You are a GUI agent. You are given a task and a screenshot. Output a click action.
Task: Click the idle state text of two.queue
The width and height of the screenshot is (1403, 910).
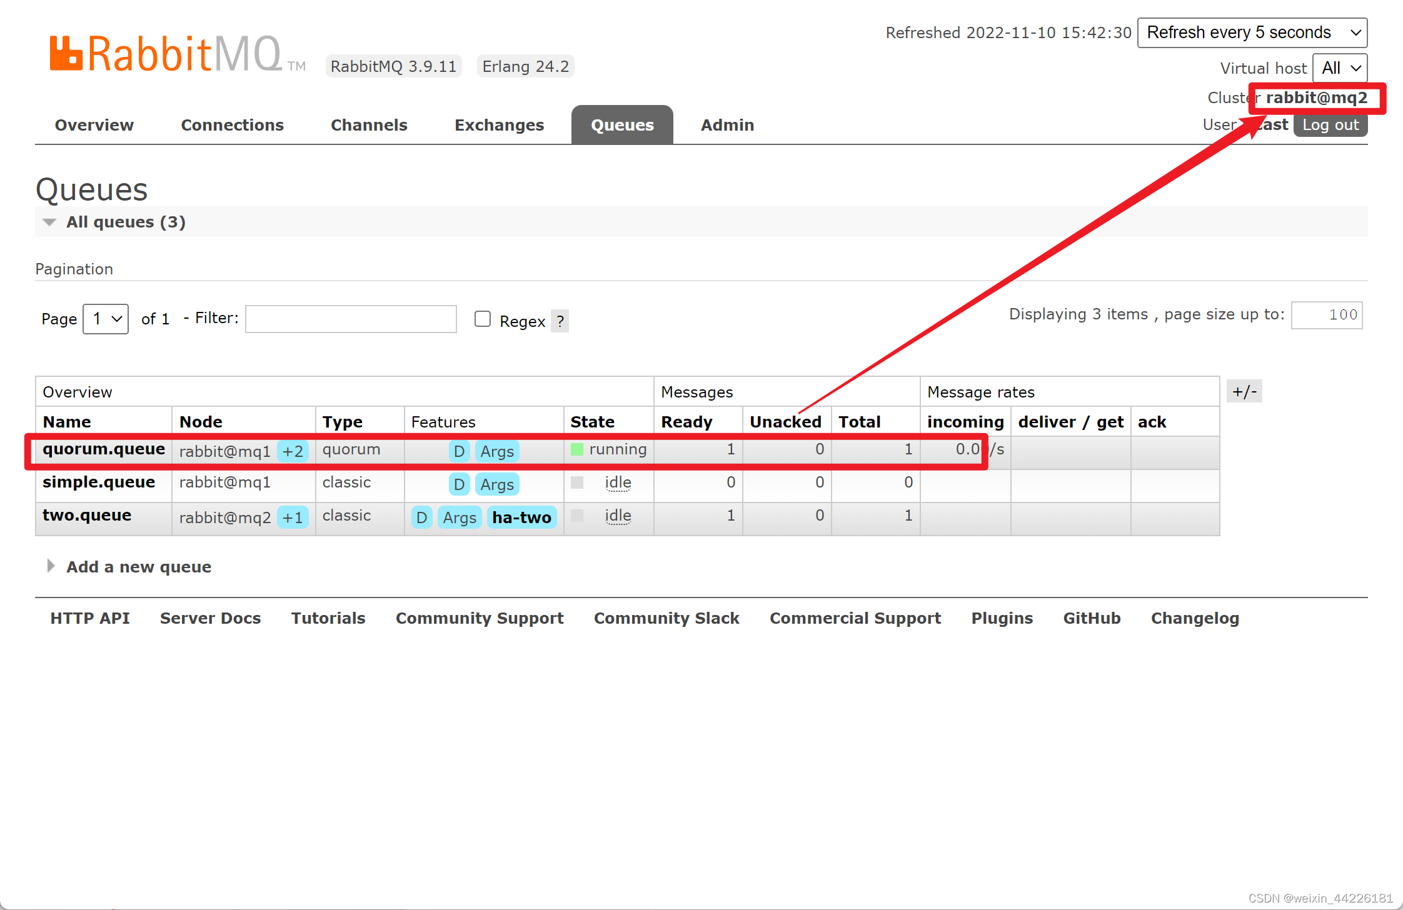coord(618,516)
